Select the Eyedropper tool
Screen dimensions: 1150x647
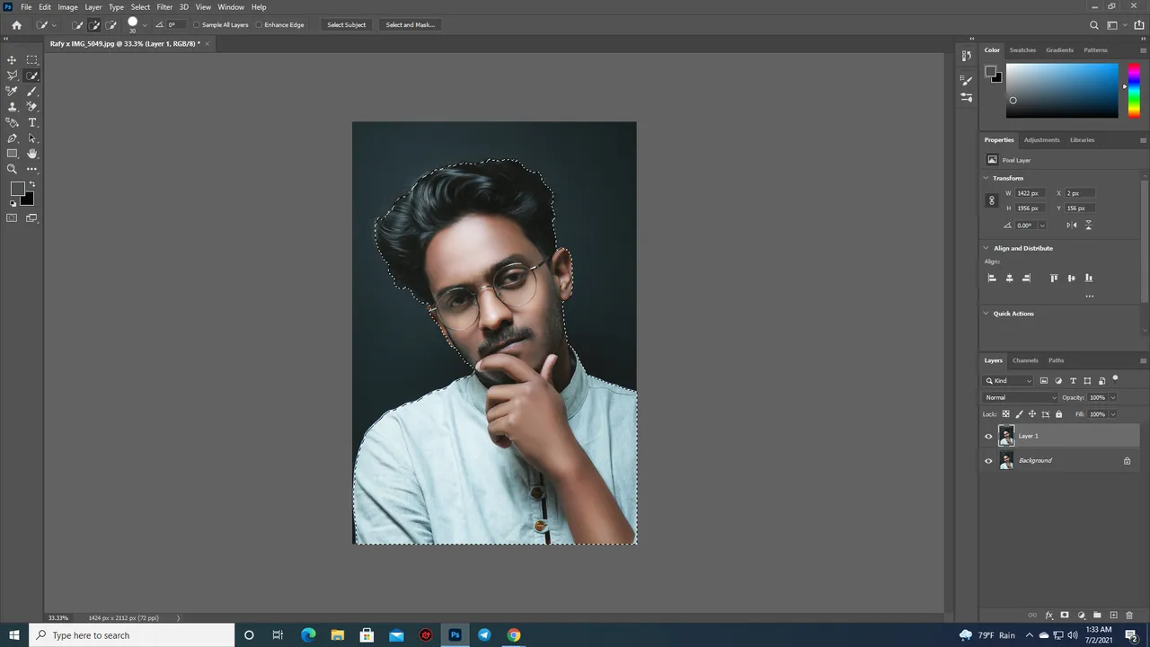12,91
